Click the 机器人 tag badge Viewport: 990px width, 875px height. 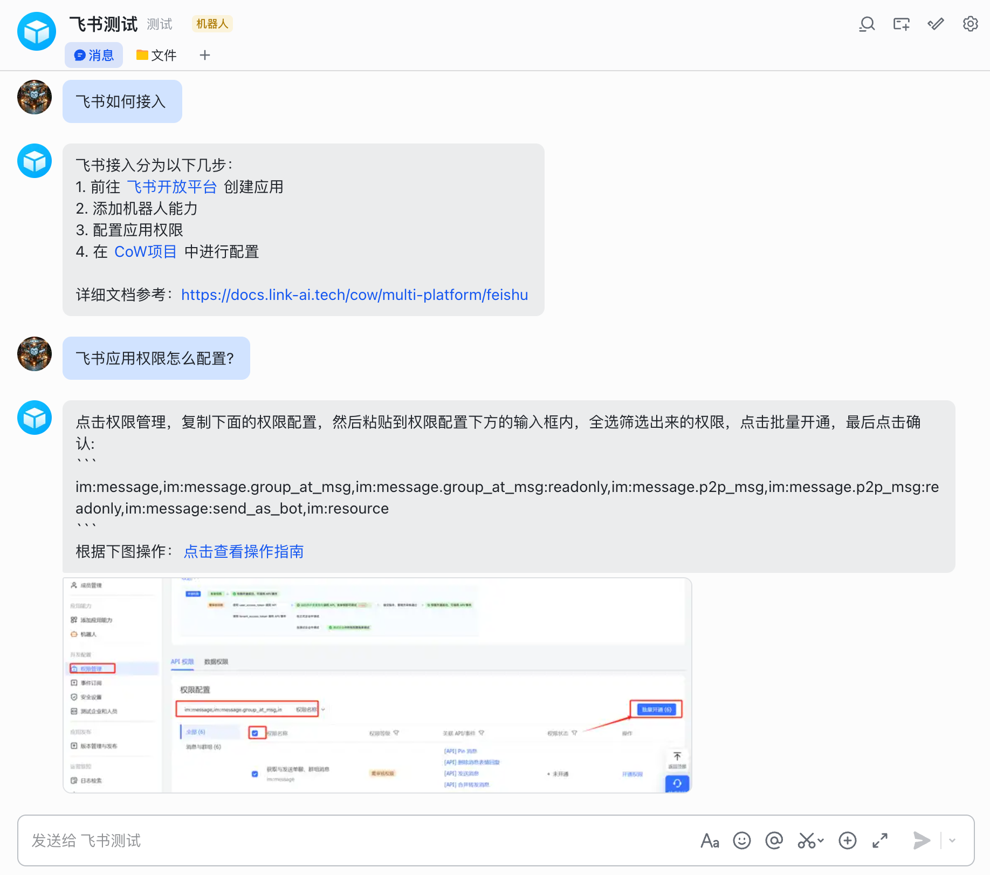212,24
